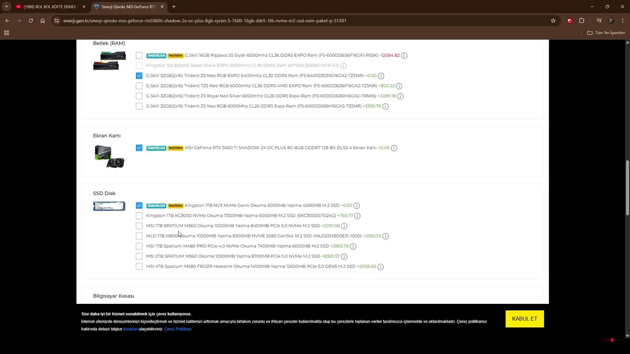
Task: Toggle the MSI RTX 5060 Ti SHADOW graphics card checkbox
Action: [139, 148]
